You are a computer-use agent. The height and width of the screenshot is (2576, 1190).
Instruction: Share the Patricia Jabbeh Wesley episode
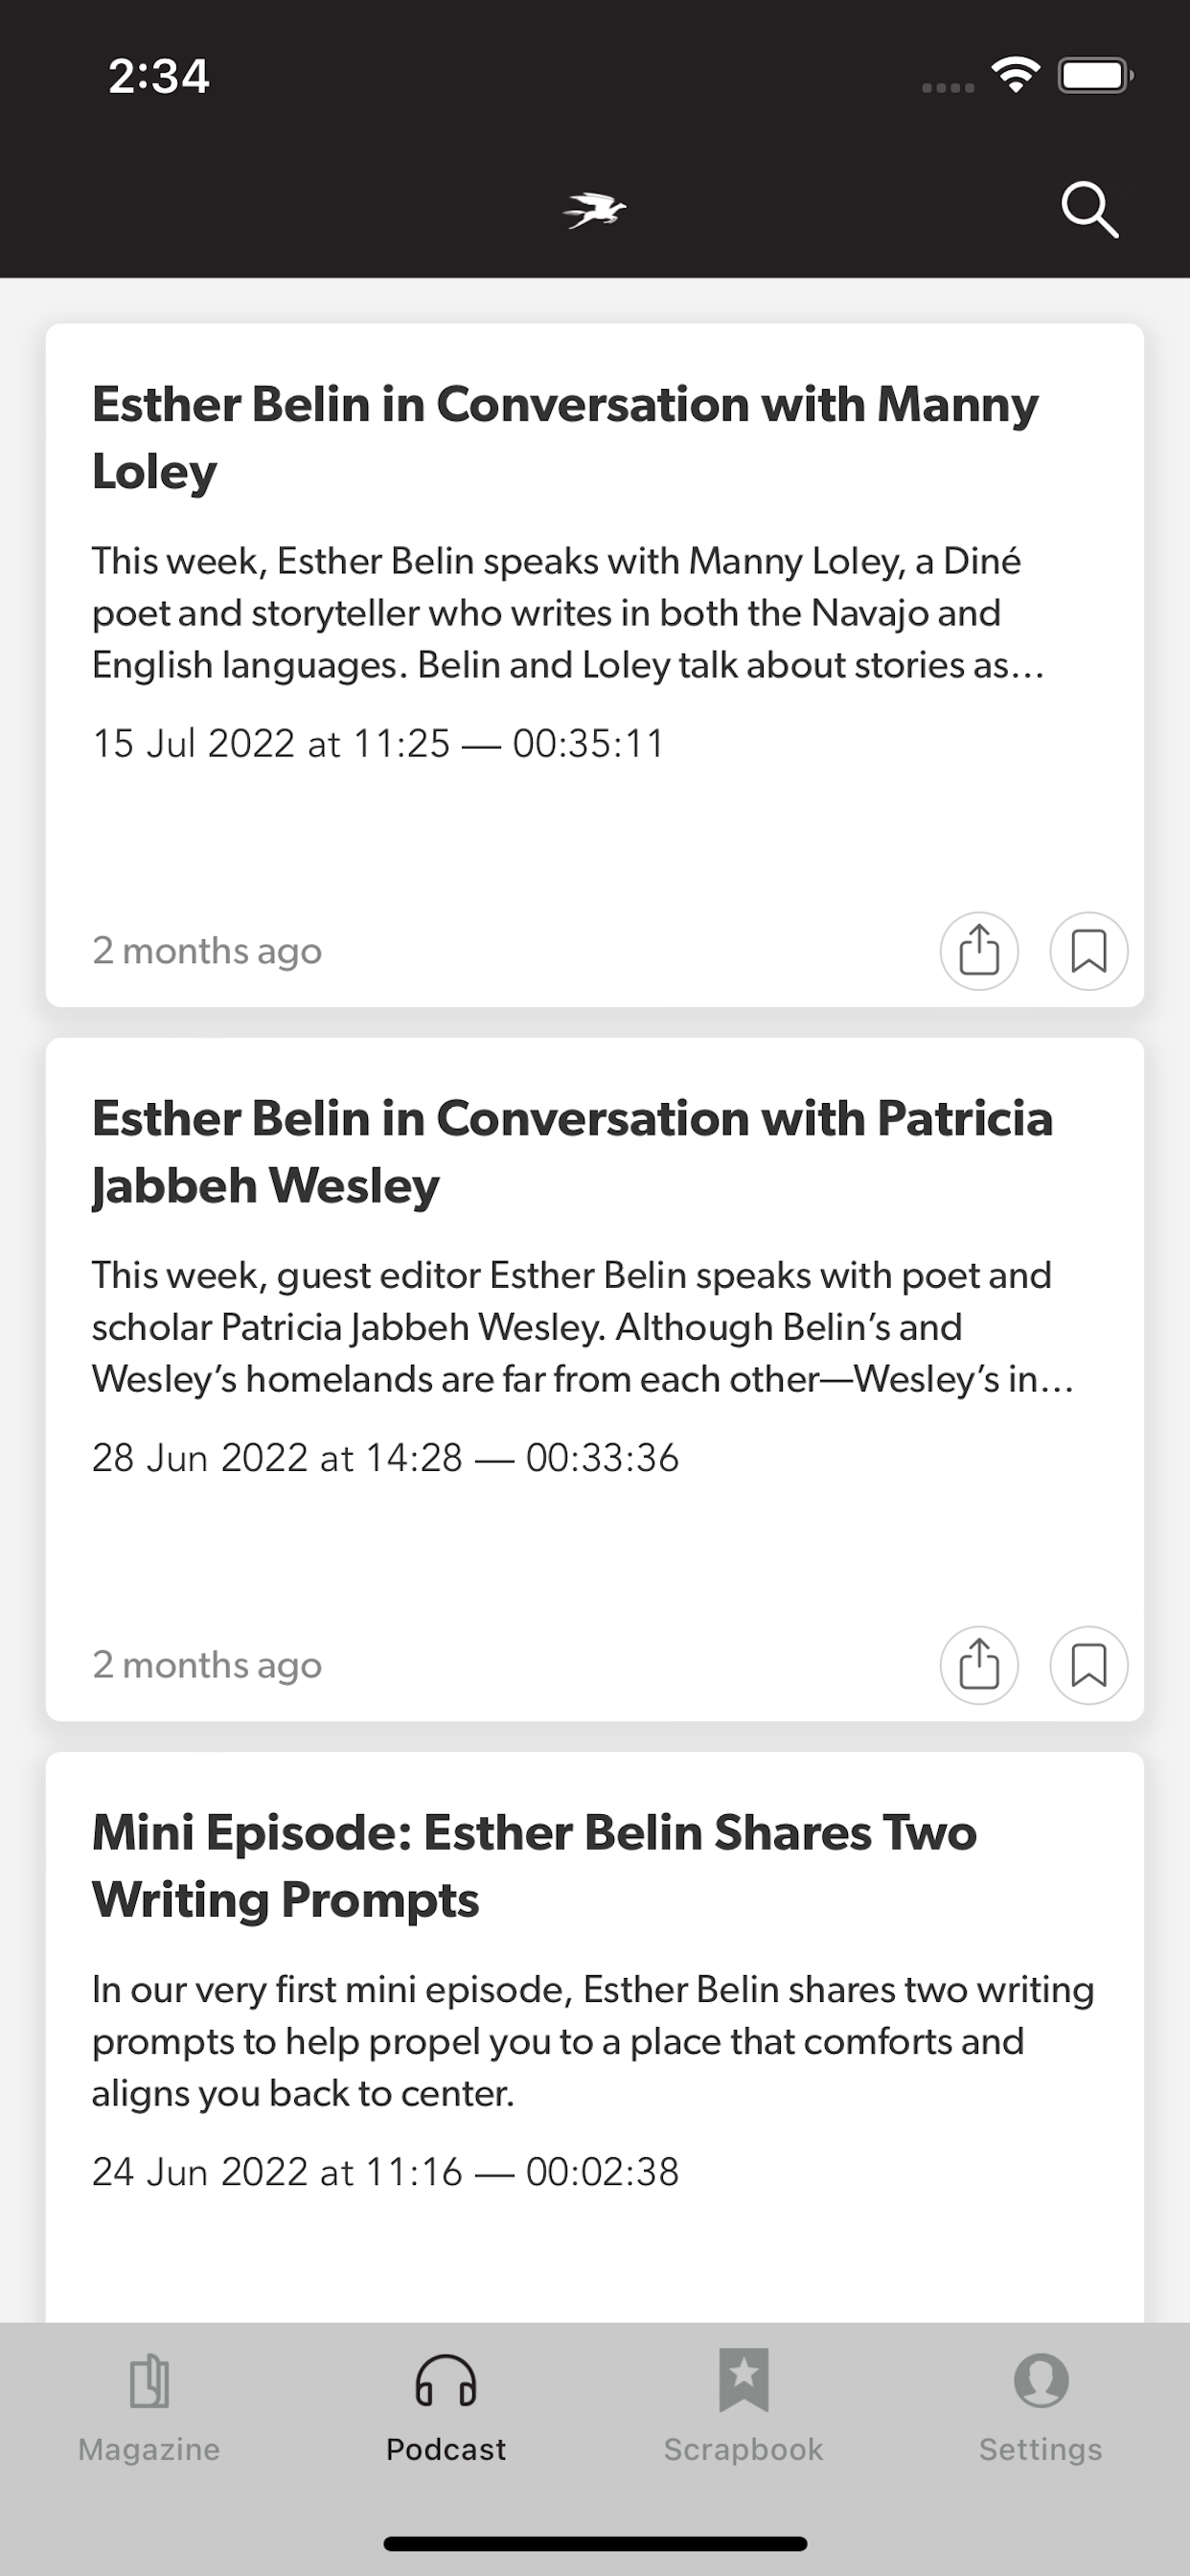tap(979, 1664)
